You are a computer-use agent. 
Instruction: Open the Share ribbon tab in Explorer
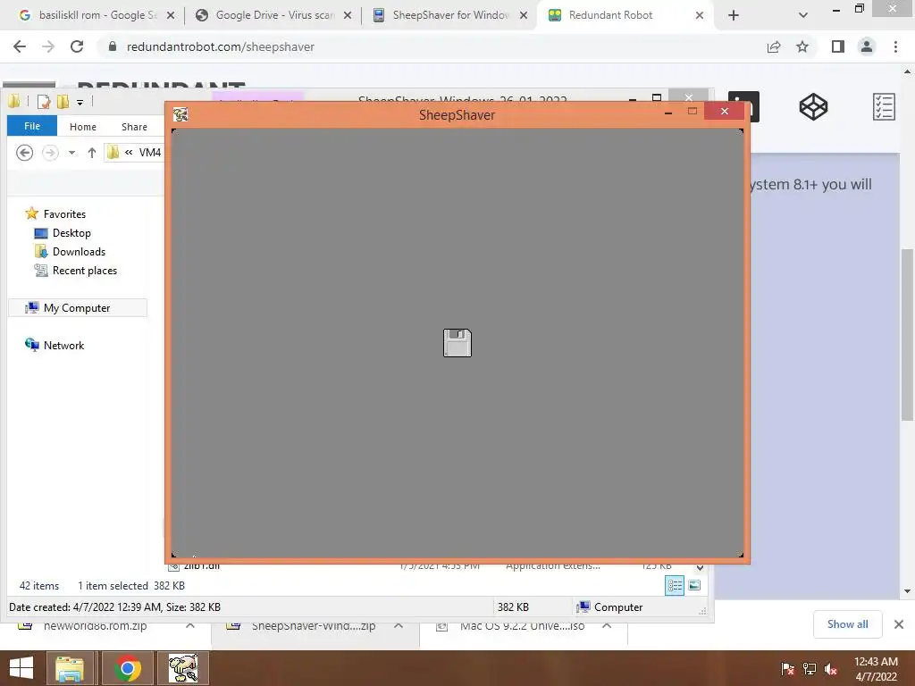[134, 127]
